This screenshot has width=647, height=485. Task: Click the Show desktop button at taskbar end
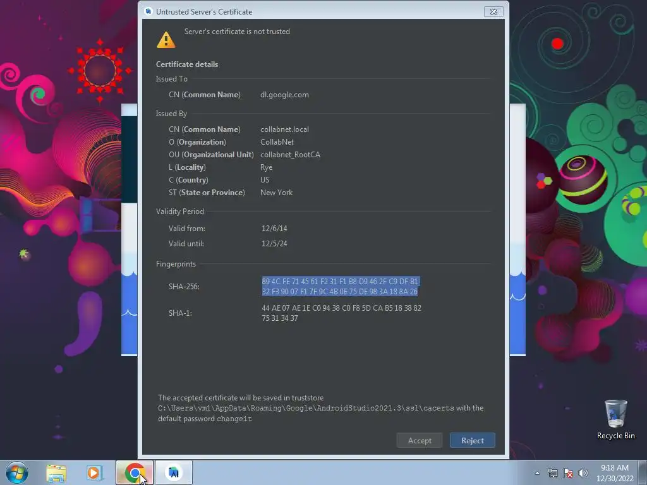(x=643, y=472)
